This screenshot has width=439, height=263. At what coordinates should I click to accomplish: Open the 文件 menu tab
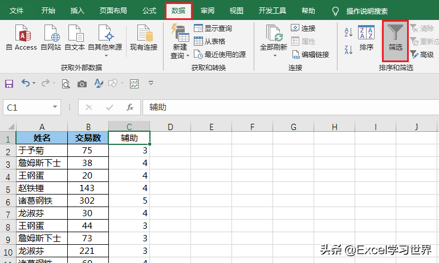17,11
